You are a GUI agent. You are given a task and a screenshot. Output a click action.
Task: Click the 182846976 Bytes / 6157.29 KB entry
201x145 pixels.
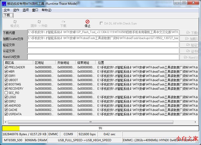[24, 134]
